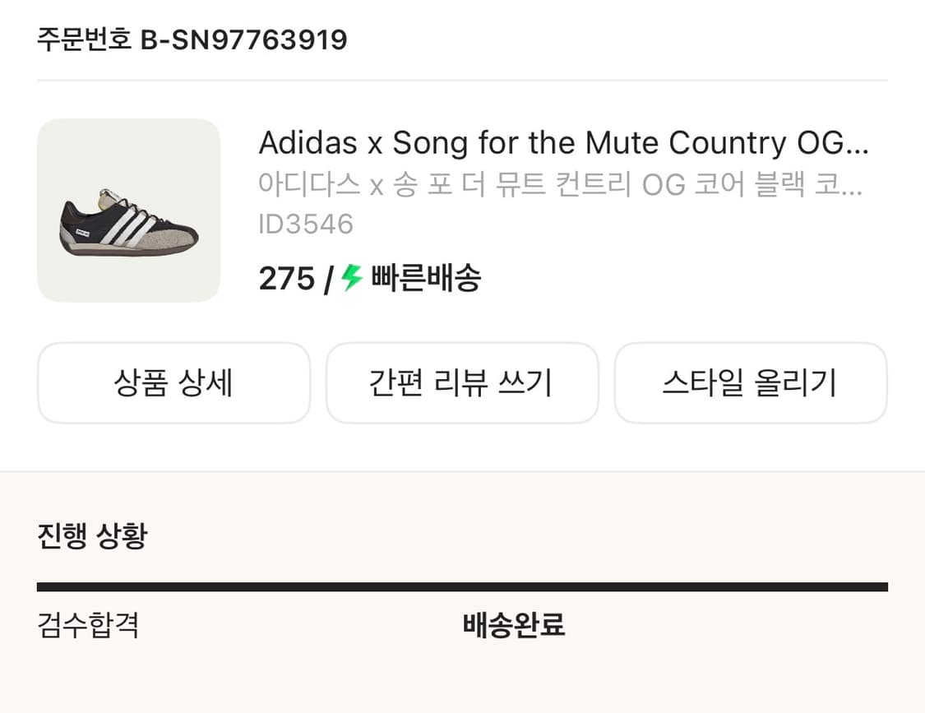This screenshot has height=713, width=925.
Task: Click order number B-SN97763919
Action: (x=243, y=39)
